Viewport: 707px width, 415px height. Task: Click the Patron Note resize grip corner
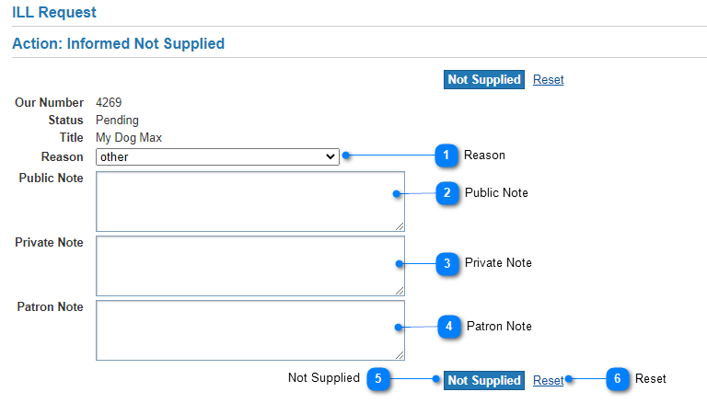[400, 355]
